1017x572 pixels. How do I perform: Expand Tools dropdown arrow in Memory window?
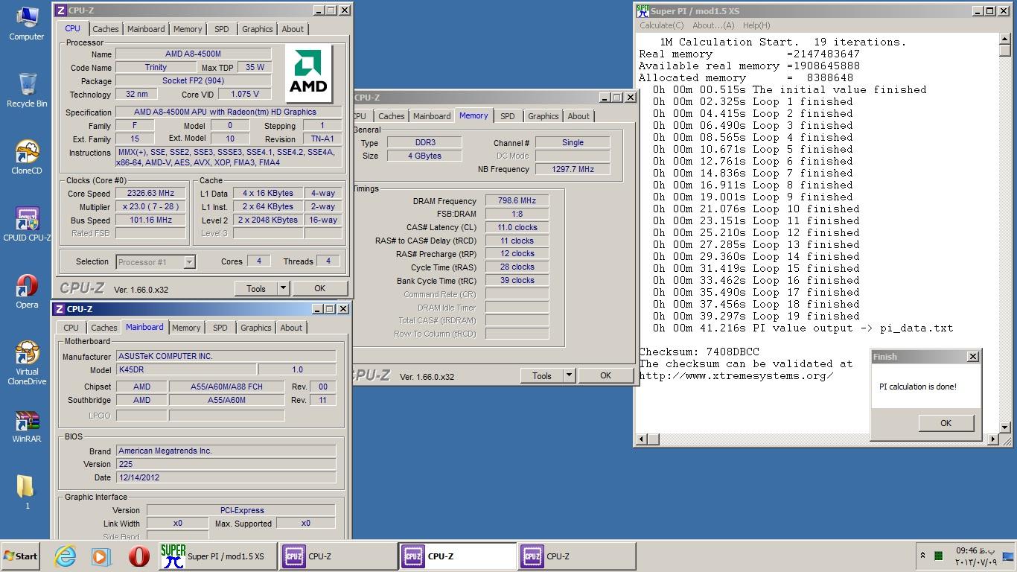pyautogui.click(x=569, y=375)
